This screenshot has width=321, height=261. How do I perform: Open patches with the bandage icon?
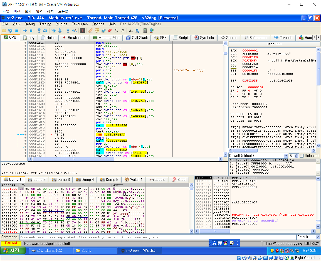tap(90, 31)
